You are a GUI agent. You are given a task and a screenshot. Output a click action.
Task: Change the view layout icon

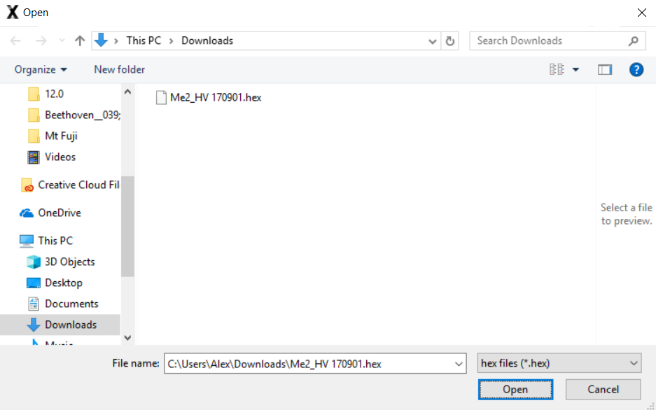tap(557, 69)
